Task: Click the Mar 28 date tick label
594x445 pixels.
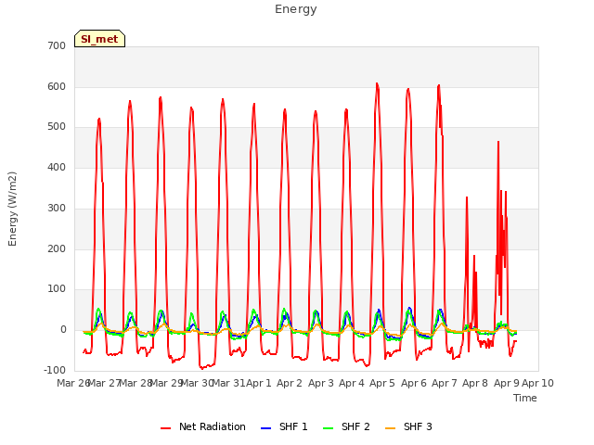Action: tap(136, 383)
